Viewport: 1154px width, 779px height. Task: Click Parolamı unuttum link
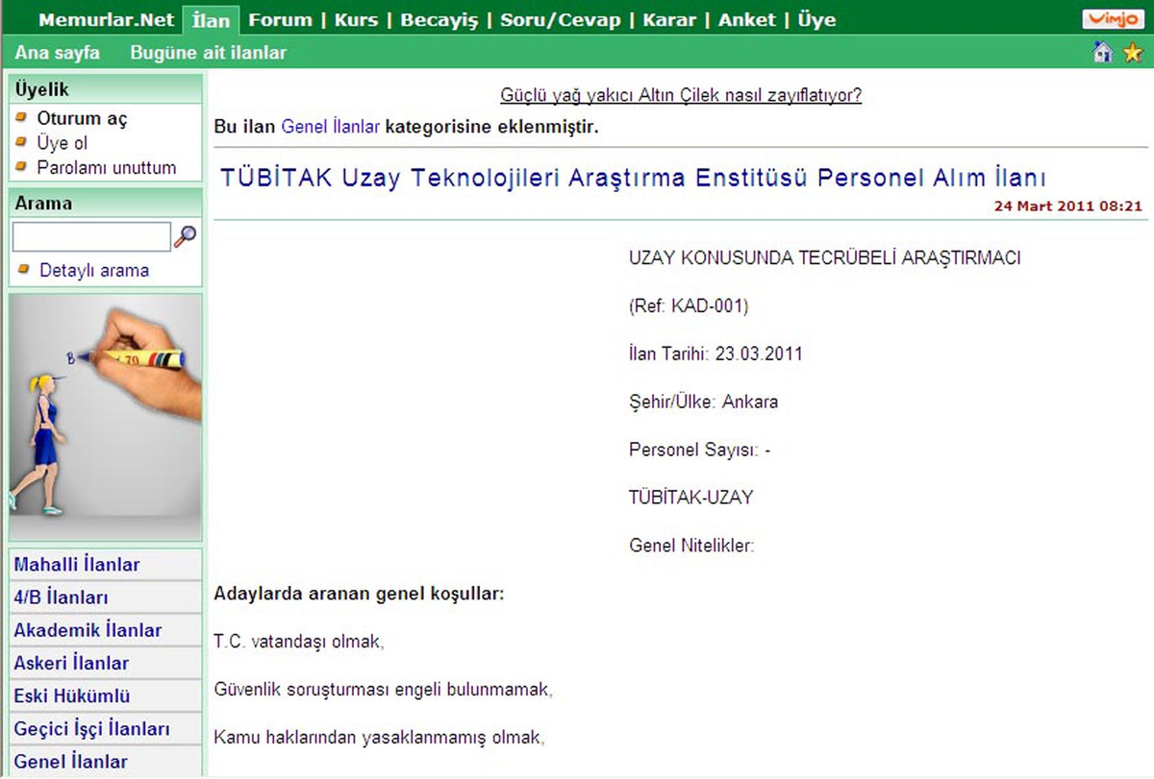[107, 167]
